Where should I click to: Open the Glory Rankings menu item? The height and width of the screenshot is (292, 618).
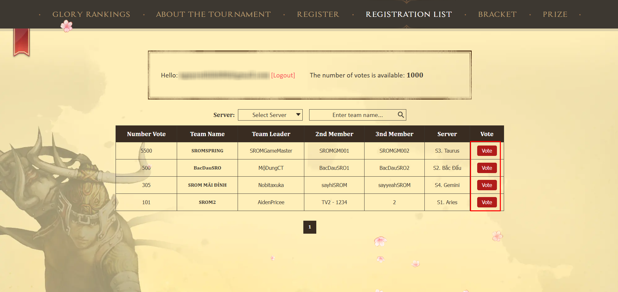[91, 14]
